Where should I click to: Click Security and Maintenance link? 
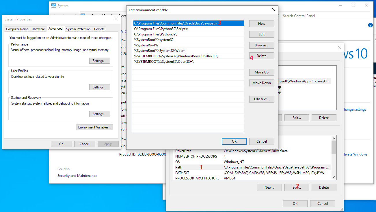point(77,176)
